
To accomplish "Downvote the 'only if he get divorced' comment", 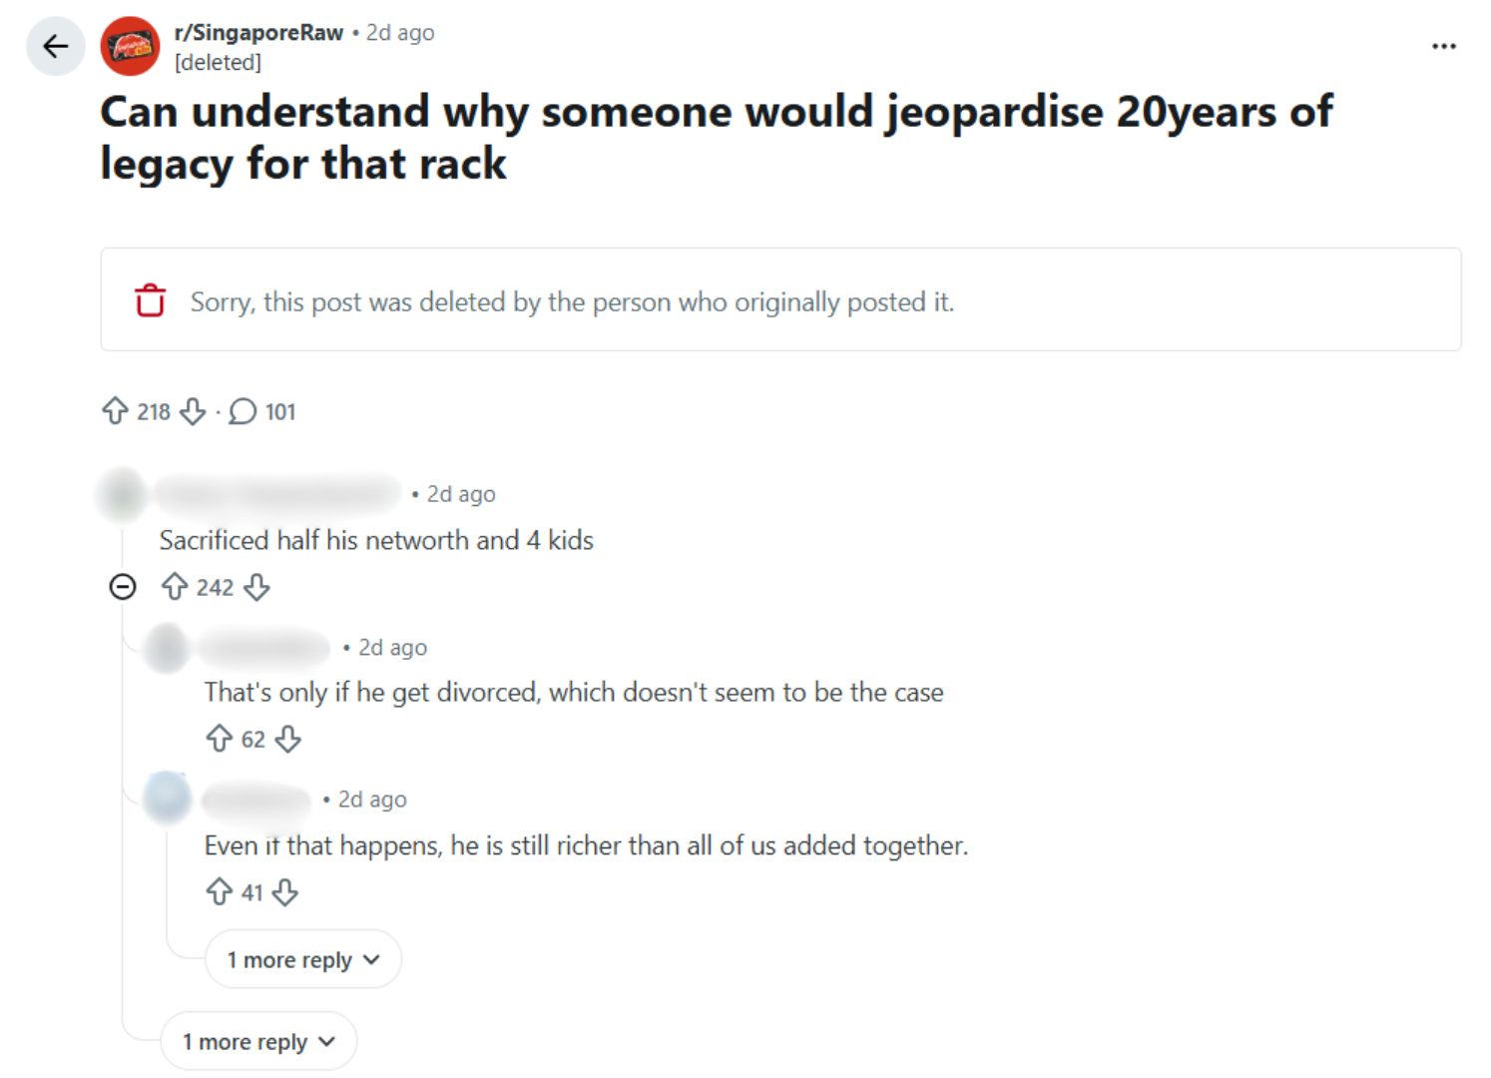I will (x=288, y=739).
